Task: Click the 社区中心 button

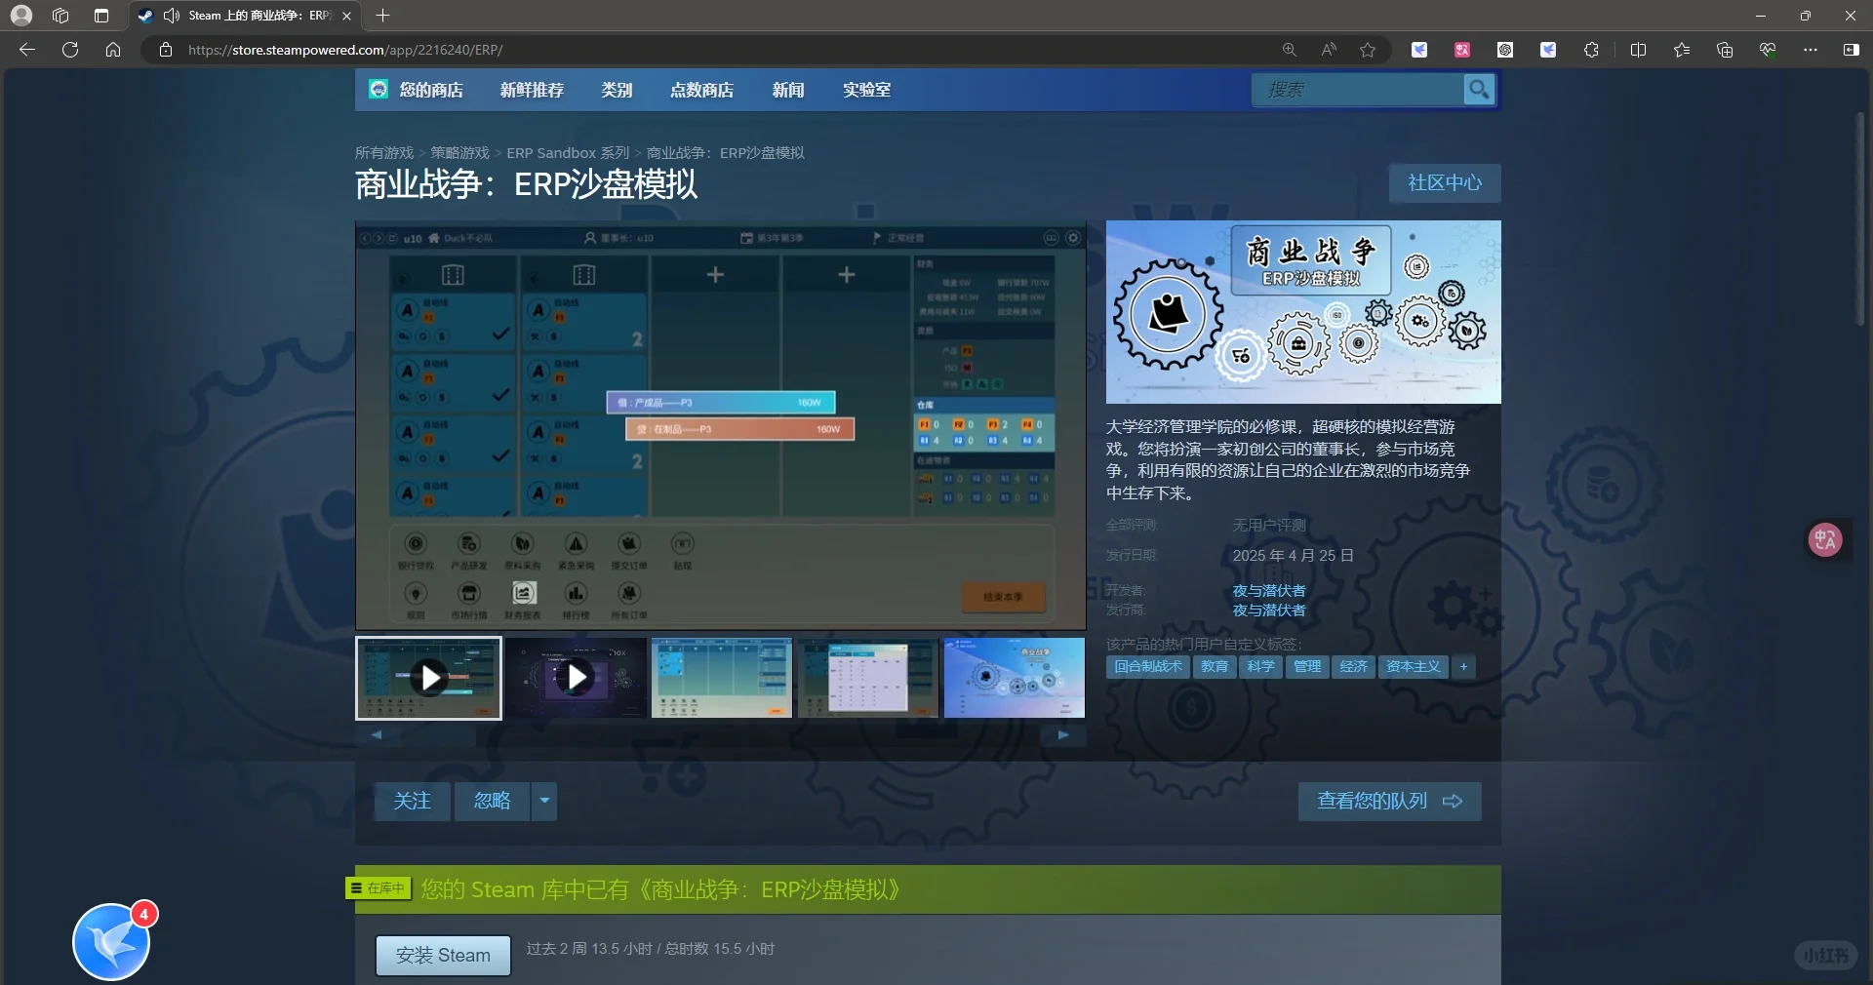Action: (1444, 183)
